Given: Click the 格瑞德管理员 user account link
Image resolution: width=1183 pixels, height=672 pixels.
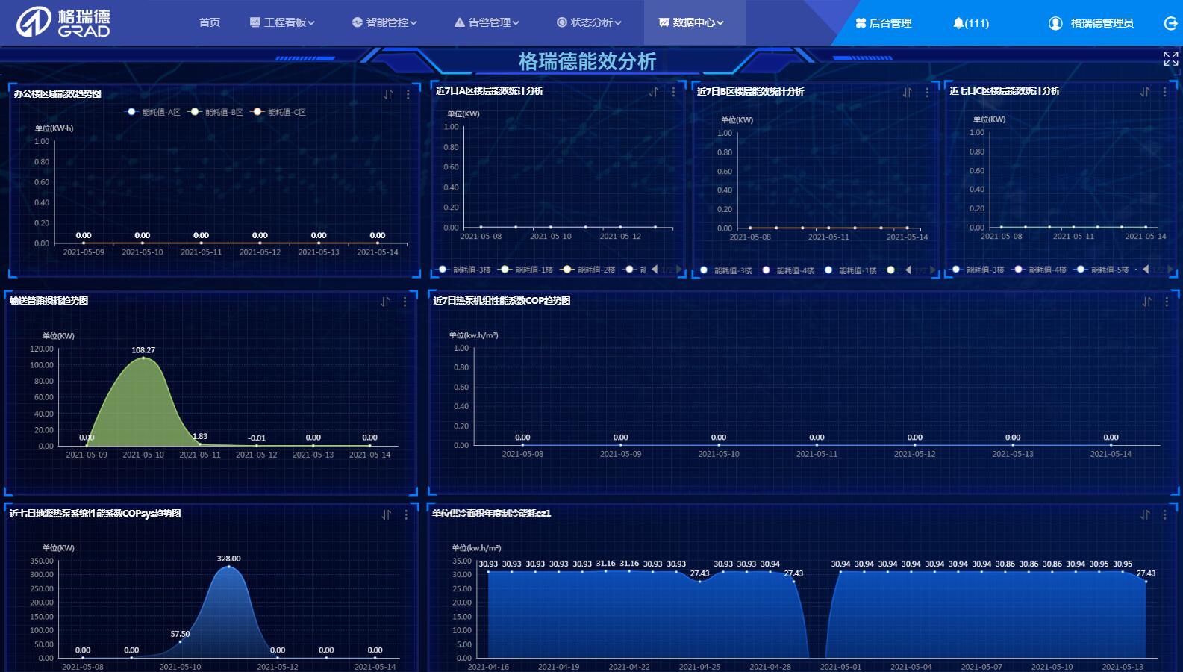Looking at the screenshot, I should 1091,23.
